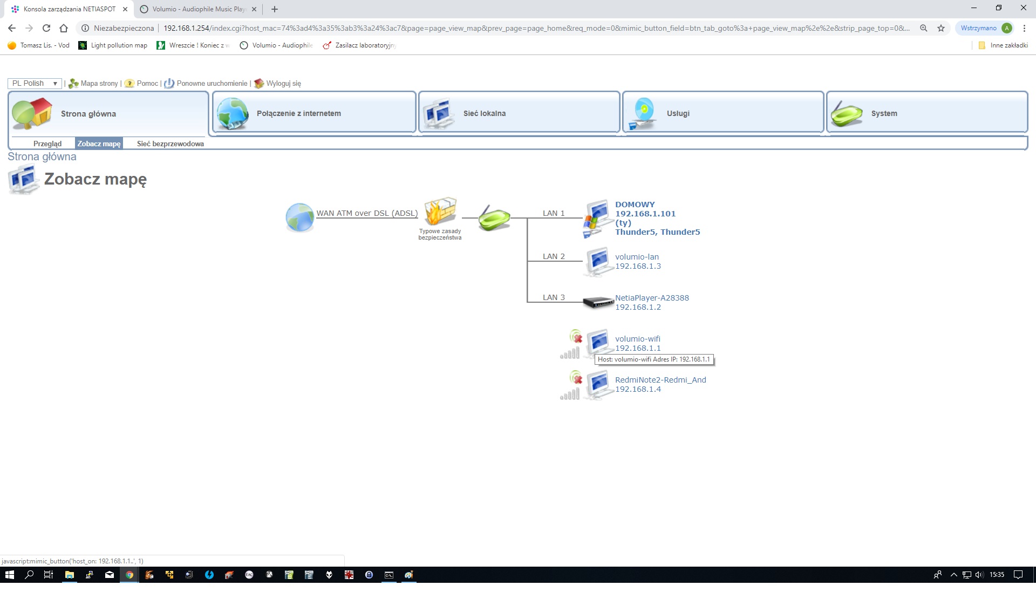
Task: Click the LAN 2 port label
Action: pyautogui.click(x=554, y=256)
